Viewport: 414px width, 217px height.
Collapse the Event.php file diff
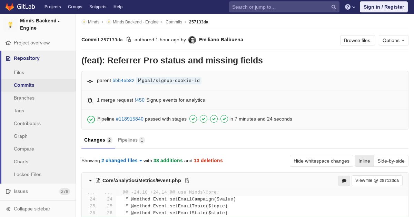pos(90,180)
